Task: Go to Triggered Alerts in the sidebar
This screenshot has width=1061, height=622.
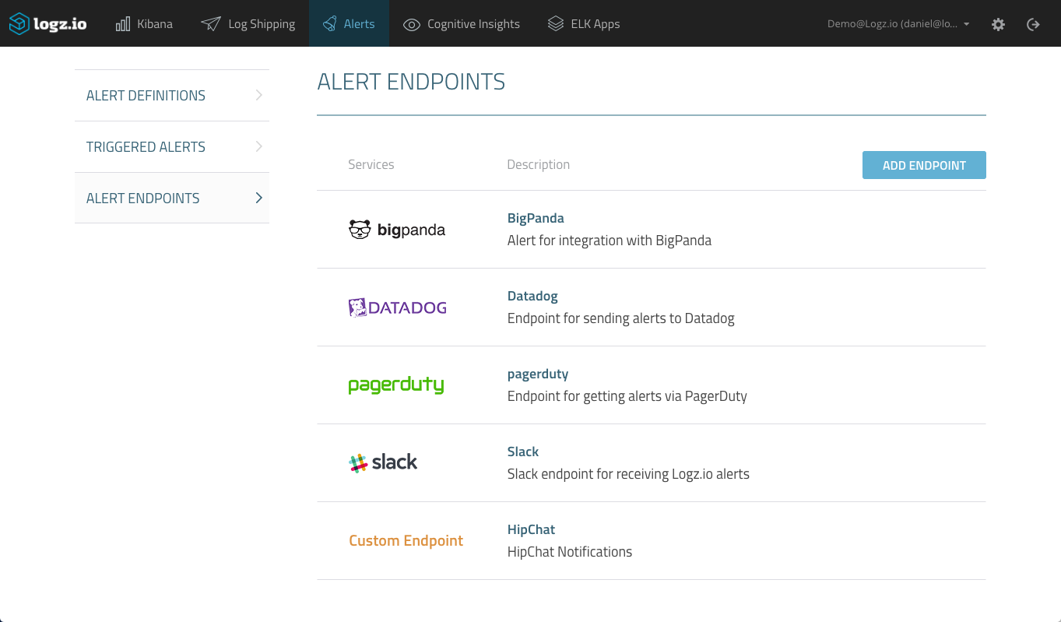Action: (172, 147)
